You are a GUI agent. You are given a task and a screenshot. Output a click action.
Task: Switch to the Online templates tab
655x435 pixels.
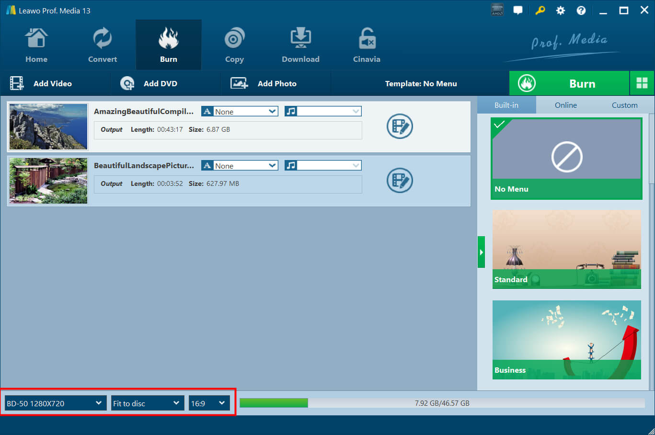[x=565, y=104]
